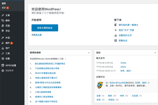158x105 pixels.
Task: Open the 工具 menu
Action: tap(8, 53)
